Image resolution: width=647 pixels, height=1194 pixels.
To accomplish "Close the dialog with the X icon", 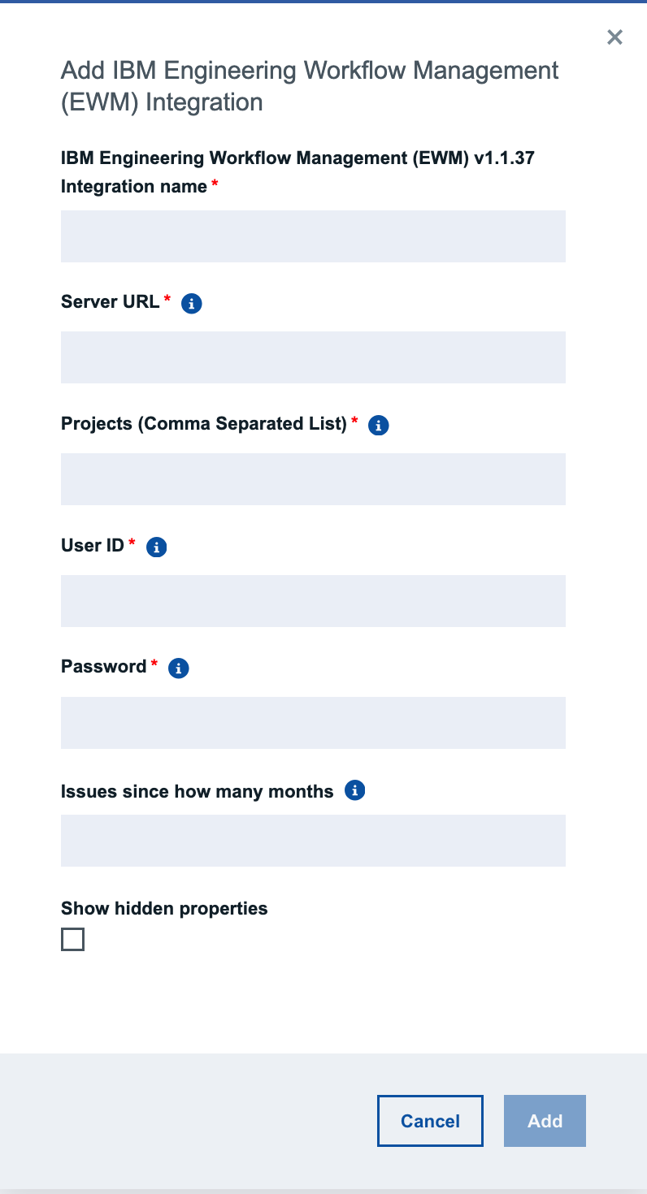I will coord(615,37).
